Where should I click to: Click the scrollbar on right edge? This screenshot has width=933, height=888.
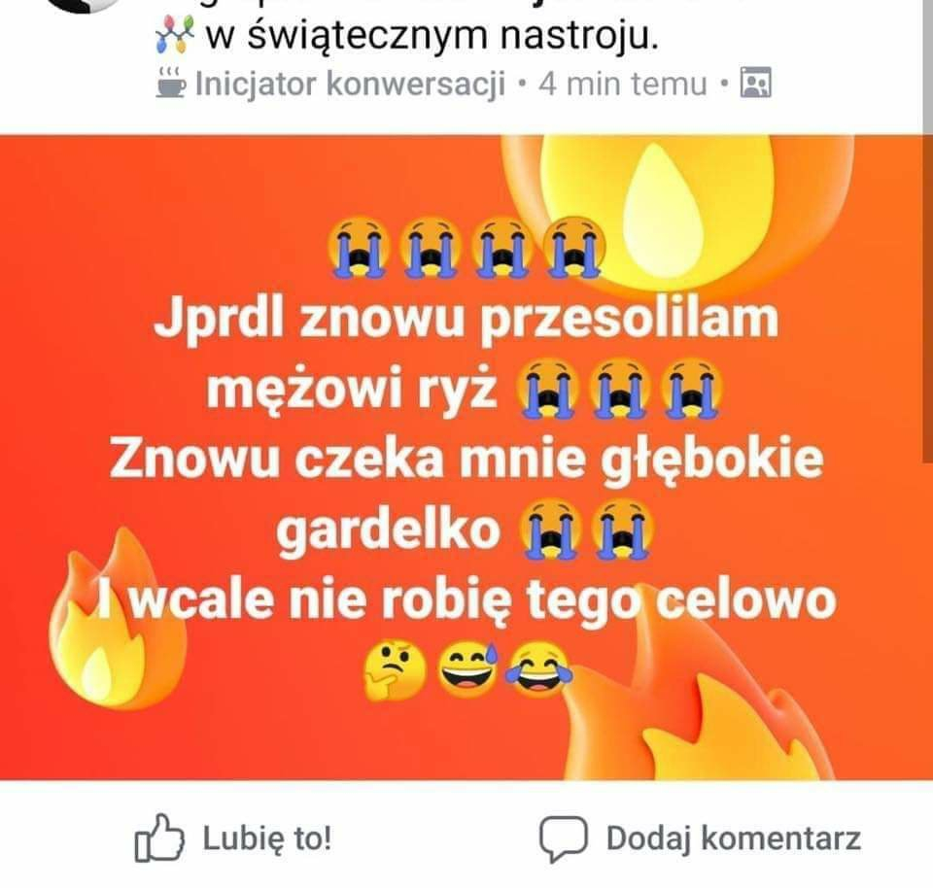pos(927,231)
